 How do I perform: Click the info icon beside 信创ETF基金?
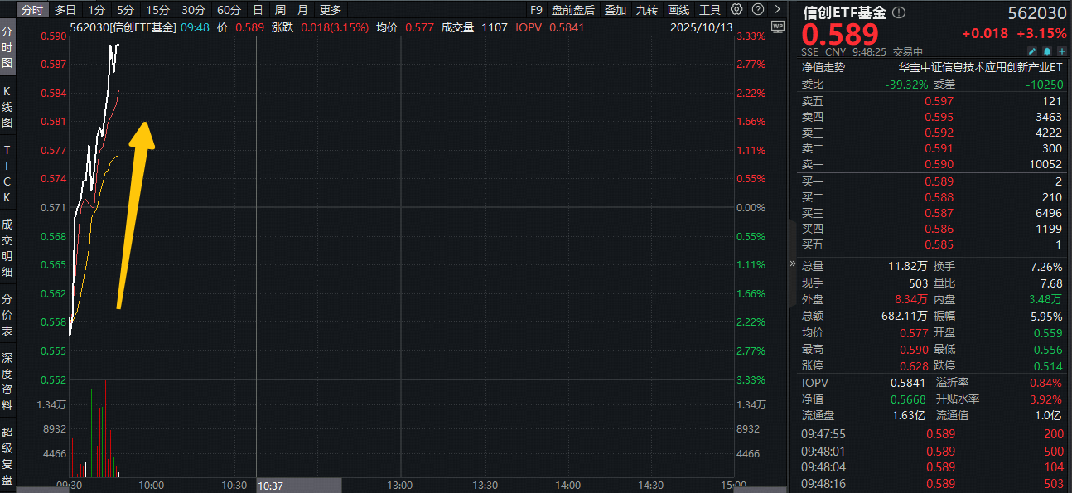tap(900, 12)
